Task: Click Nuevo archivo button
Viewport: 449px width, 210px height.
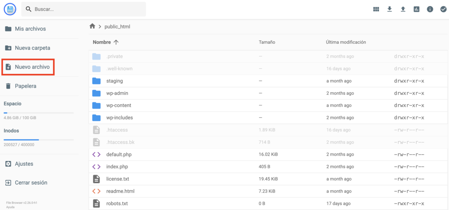Action: tap(32, 67)
